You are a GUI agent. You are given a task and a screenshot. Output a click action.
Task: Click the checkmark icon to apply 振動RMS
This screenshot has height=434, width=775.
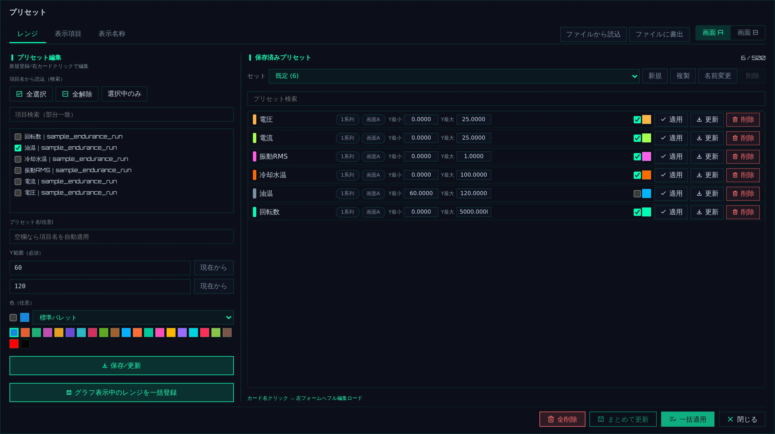point(663,156)
